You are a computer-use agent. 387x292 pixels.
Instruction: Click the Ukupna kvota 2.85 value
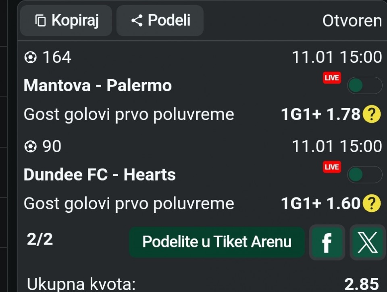tap(362, 284)
